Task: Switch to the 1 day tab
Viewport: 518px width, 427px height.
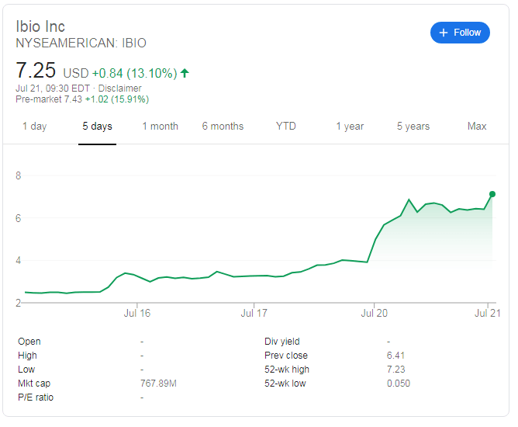Action: coord(34,127)
